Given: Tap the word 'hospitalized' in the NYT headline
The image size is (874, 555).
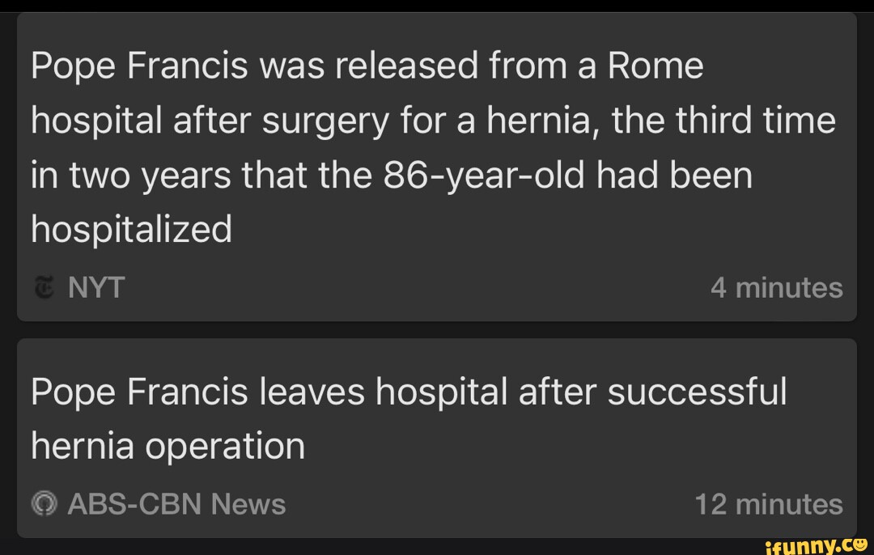Looking at the screenshot, I should 131,229.
